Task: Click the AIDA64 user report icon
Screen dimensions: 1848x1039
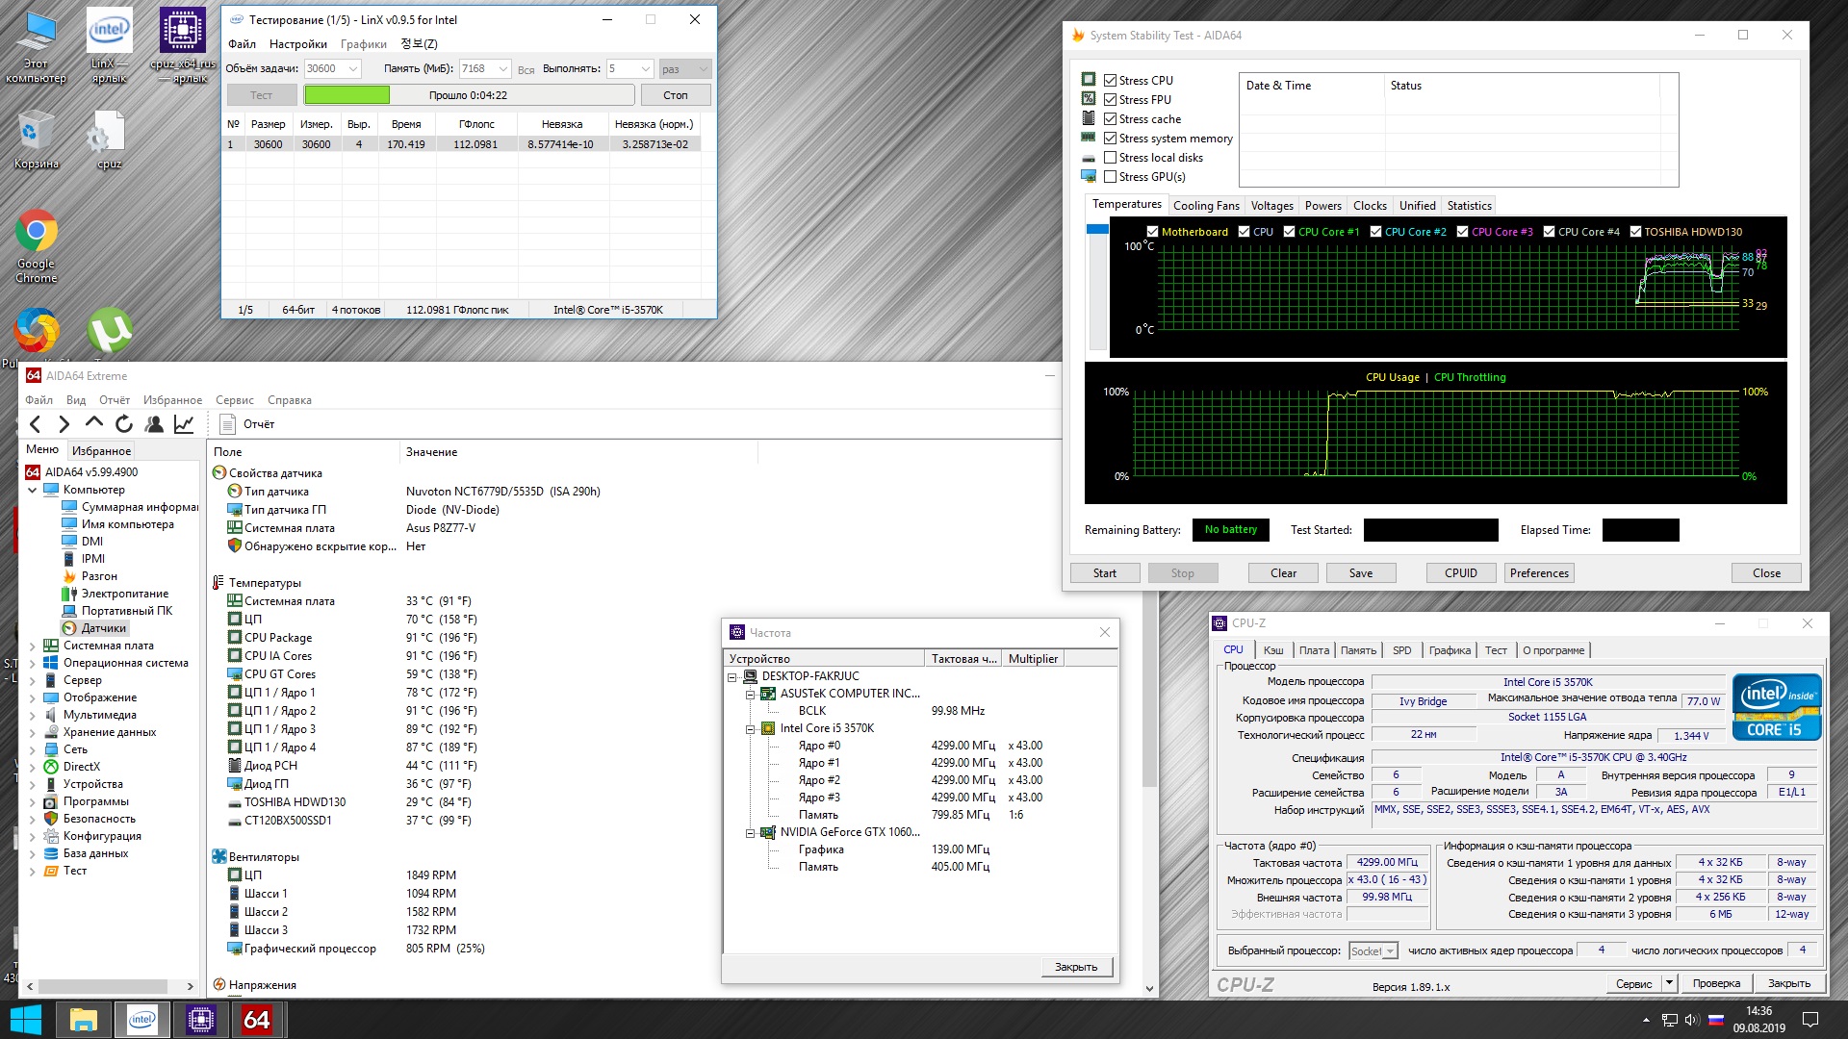Action: pos(154,424)
